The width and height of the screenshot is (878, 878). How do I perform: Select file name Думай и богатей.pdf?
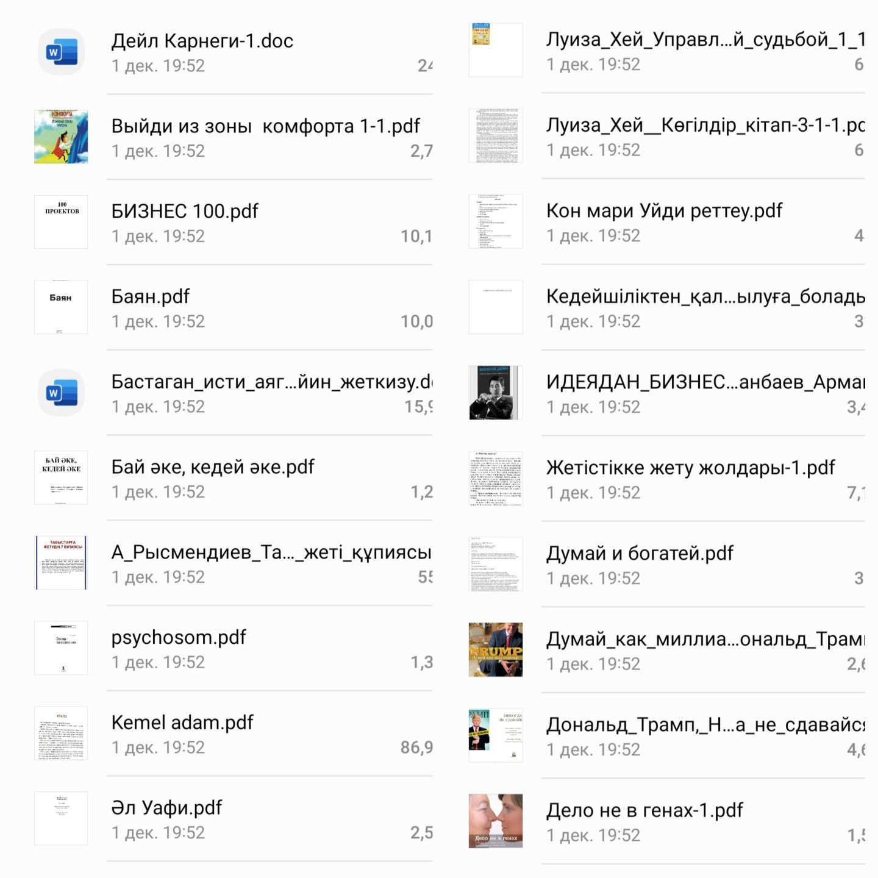[640, 554]
